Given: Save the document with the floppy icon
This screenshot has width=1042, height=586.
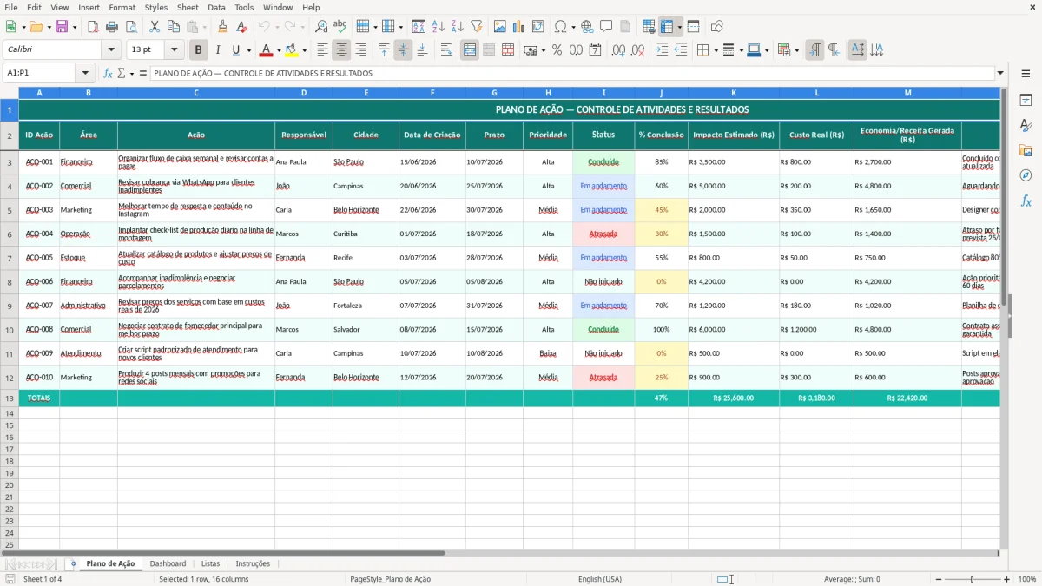Looking at the screenshot, I should [62, 27].
